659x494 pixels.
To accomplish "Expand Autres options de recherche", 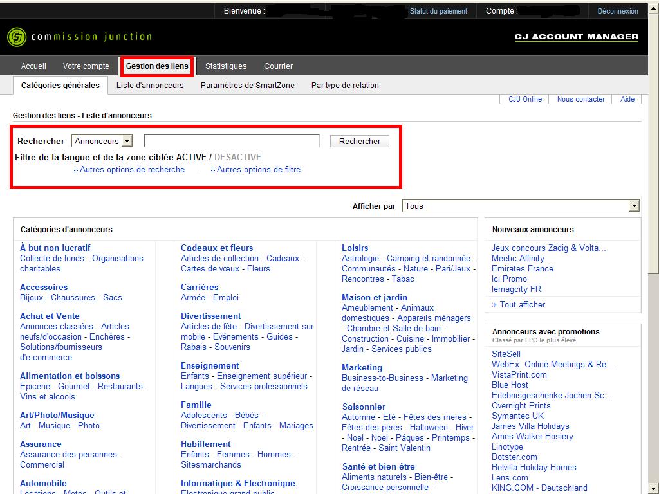I will pos(129,170).
